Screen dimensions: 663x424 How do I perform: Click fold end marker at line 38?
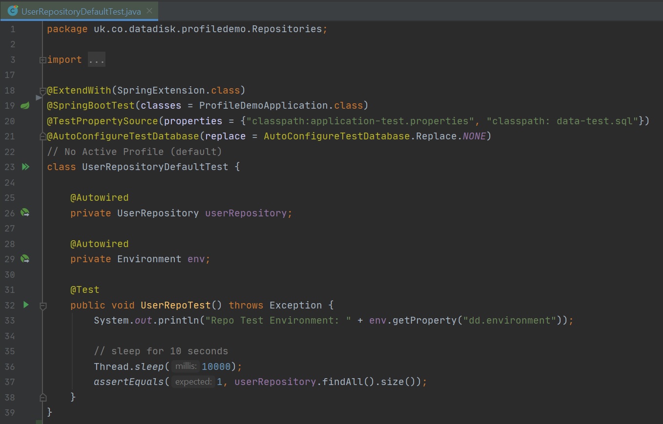[x=43, y=397]
